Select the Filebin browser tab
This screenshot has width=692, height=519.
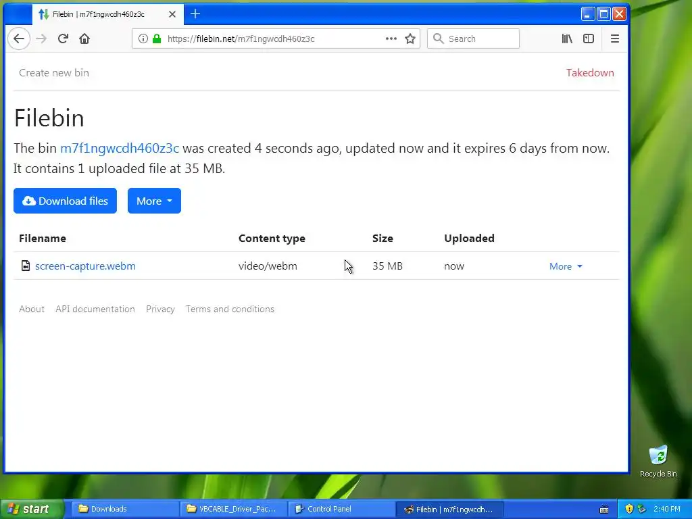[108, 14]
